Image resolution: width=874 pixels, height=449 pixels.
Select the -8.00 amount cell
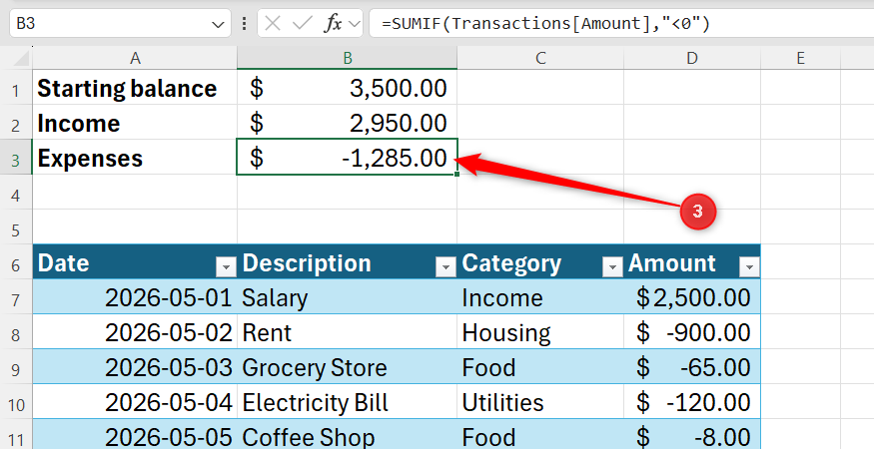click(692, 435)
